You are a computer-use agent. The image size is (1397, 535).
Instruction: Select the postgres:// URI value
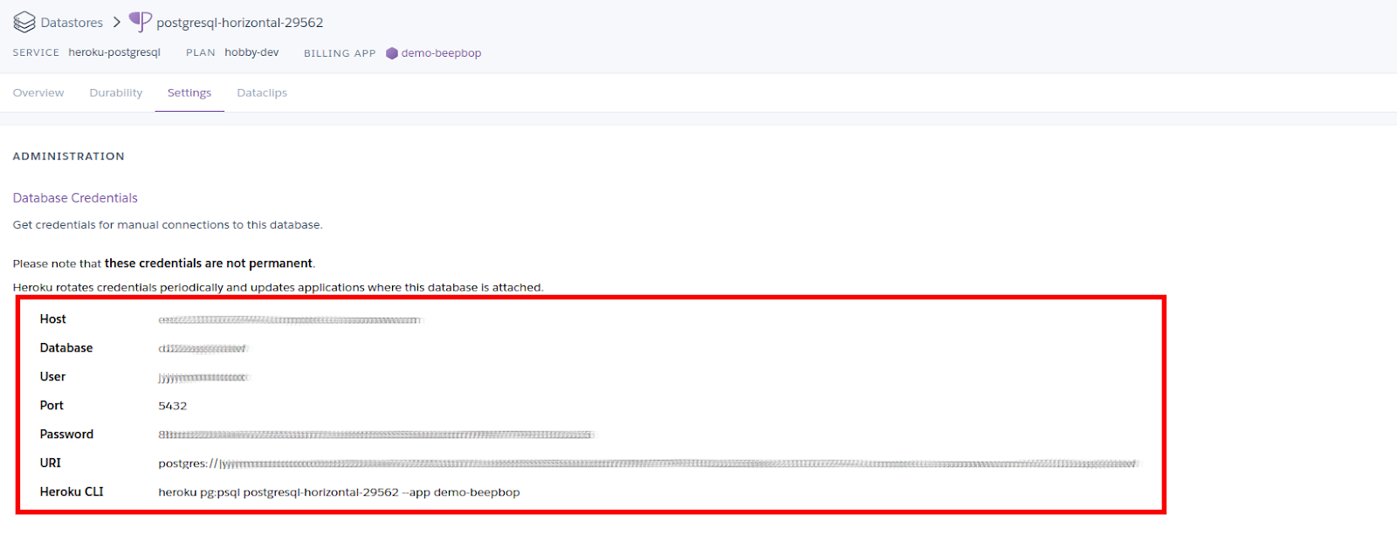coord(649,463)
